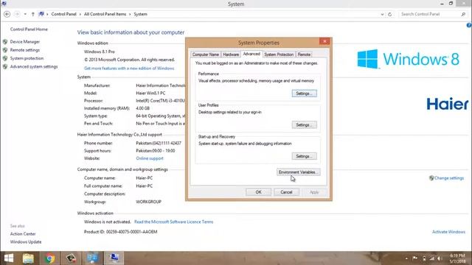Close the System Properties dialog
This screenshot has width=472, height=265.
[x=324, y=41]
